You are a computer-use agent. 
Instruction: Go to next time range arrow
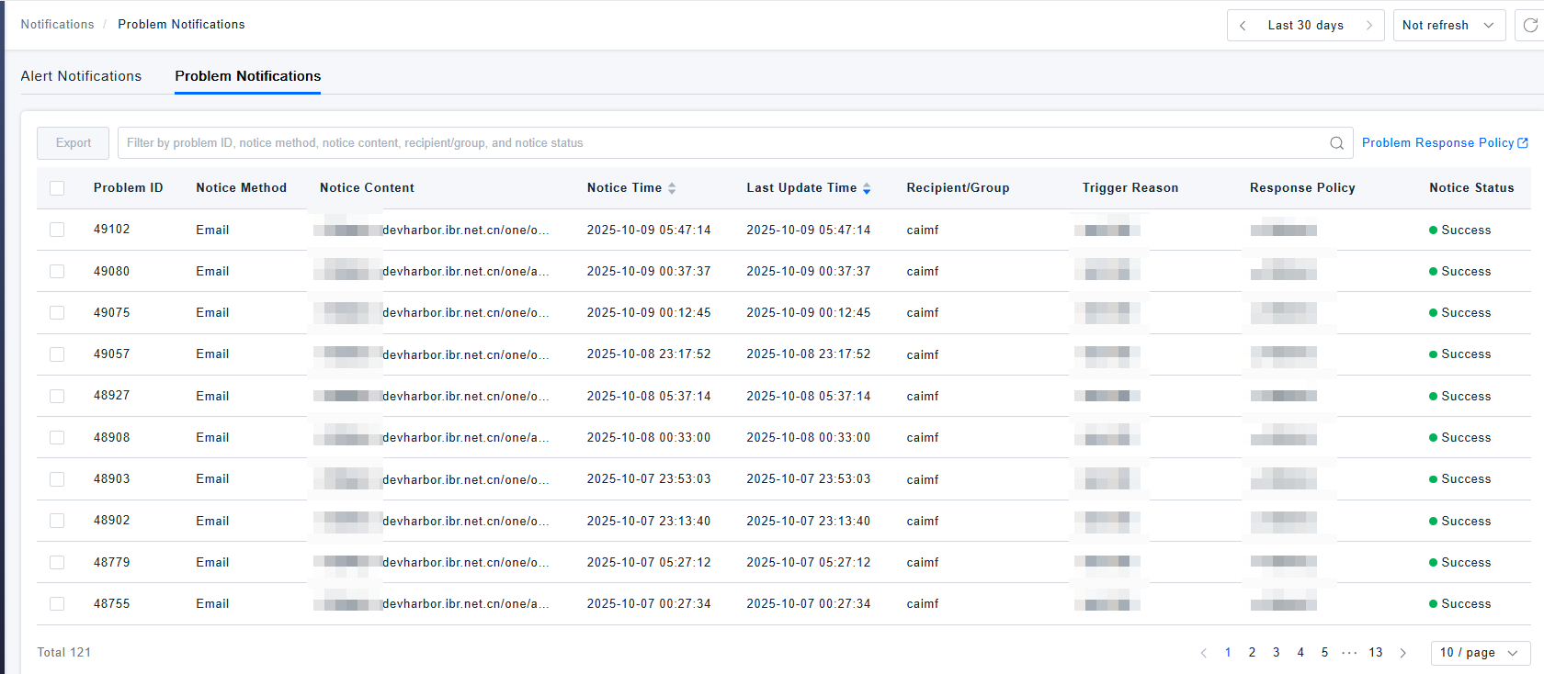(1368, 26)
